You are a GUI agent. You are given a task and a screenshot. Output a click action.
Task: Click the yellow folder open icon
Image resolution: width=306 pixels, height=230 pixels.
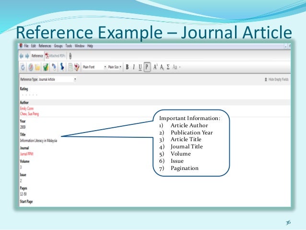pyautogui.click(x=38, y=67)
